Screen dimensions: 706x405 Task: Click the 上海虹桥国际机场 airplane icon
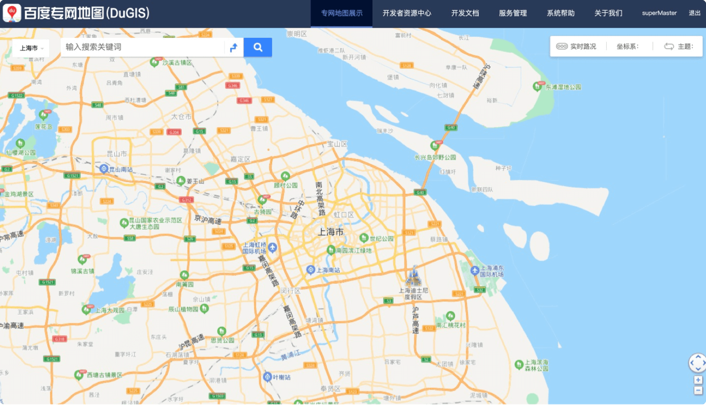tap(272, 248)
